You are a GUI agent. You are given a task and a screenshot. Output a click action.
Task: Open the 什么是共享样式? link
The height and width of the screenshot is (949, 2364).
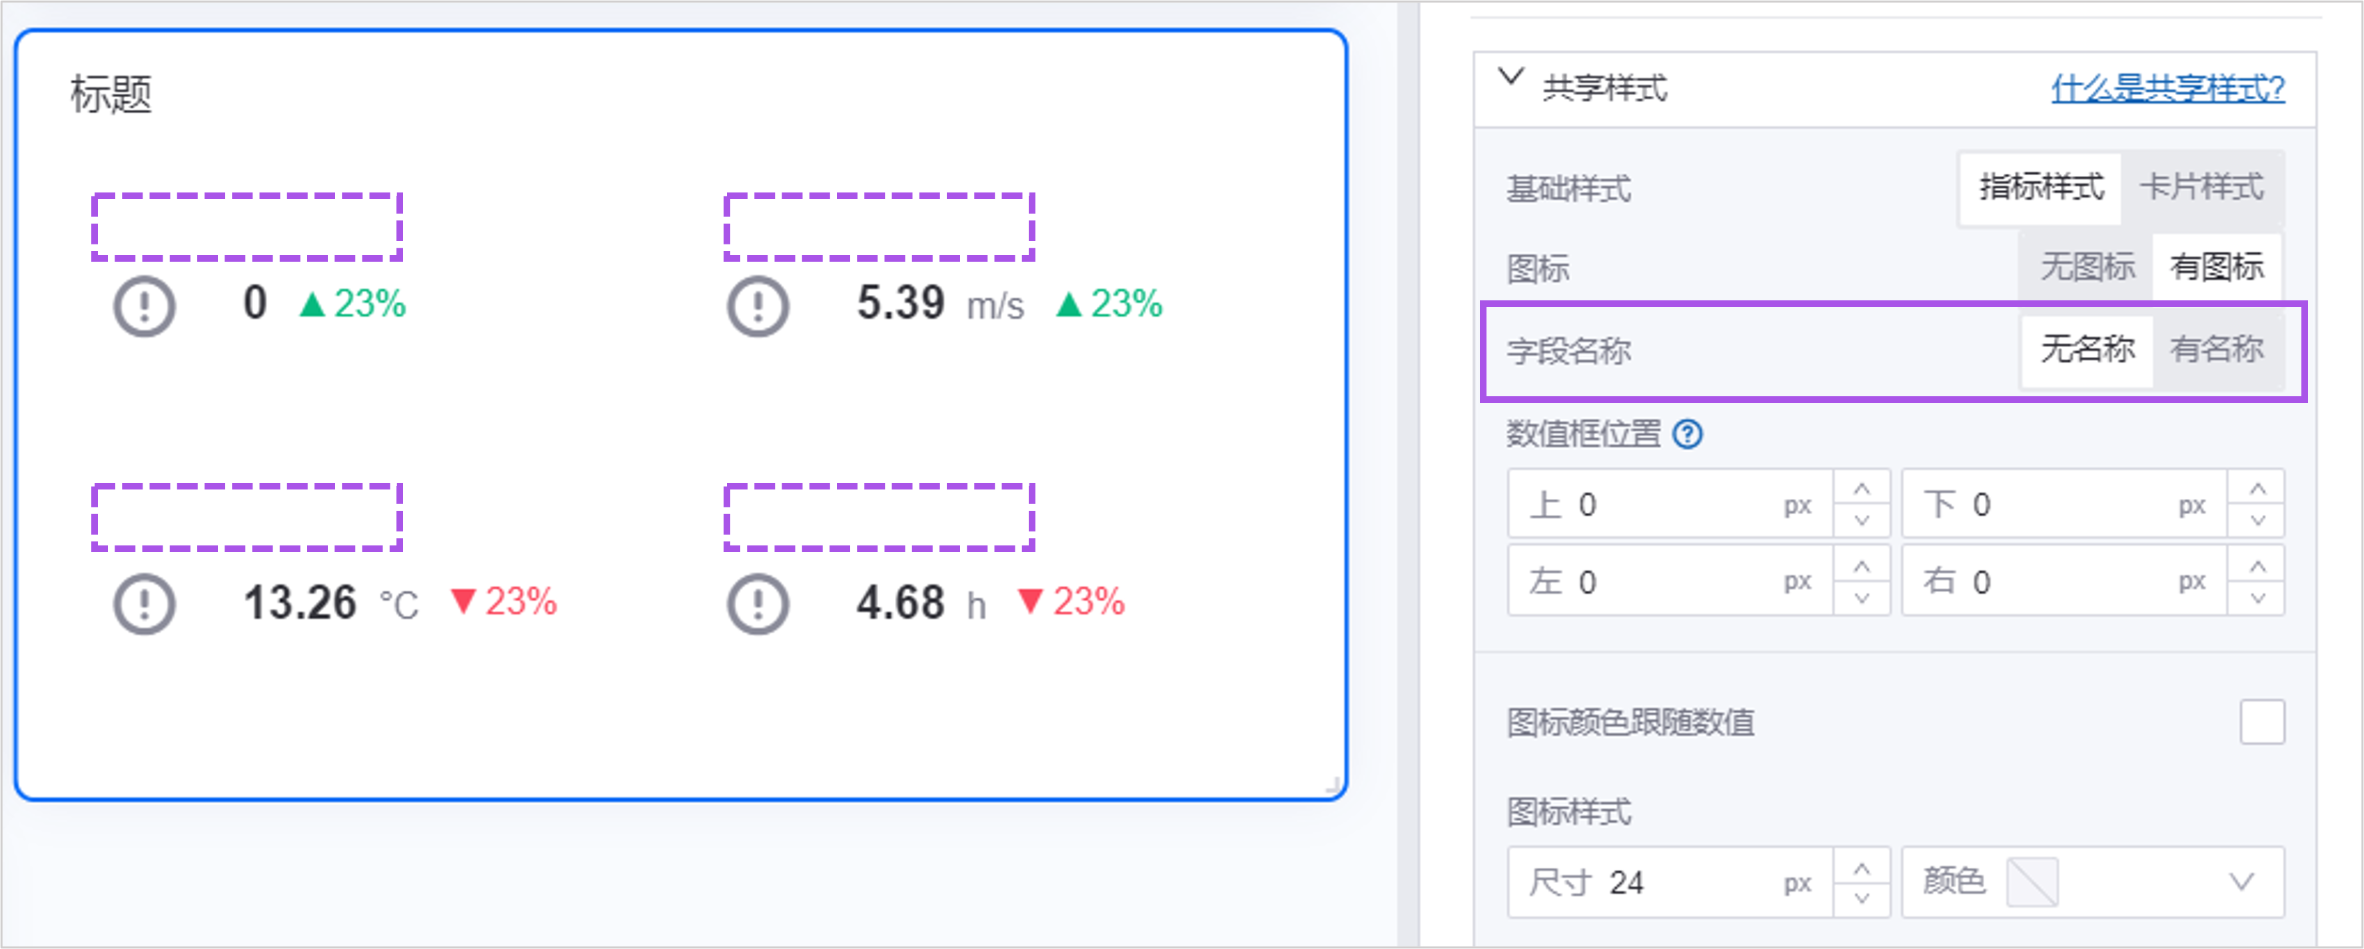point(2167,89)
